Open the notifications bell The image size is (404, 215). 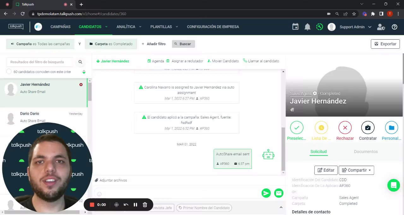pyautogui.click(x=307, y=27)
